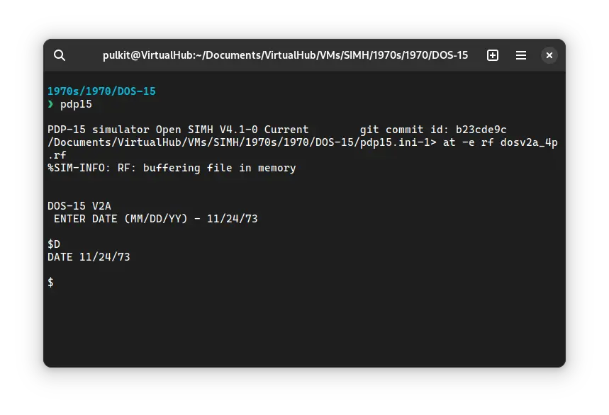
Task: Click the $D command line
Action: [54, 244]
